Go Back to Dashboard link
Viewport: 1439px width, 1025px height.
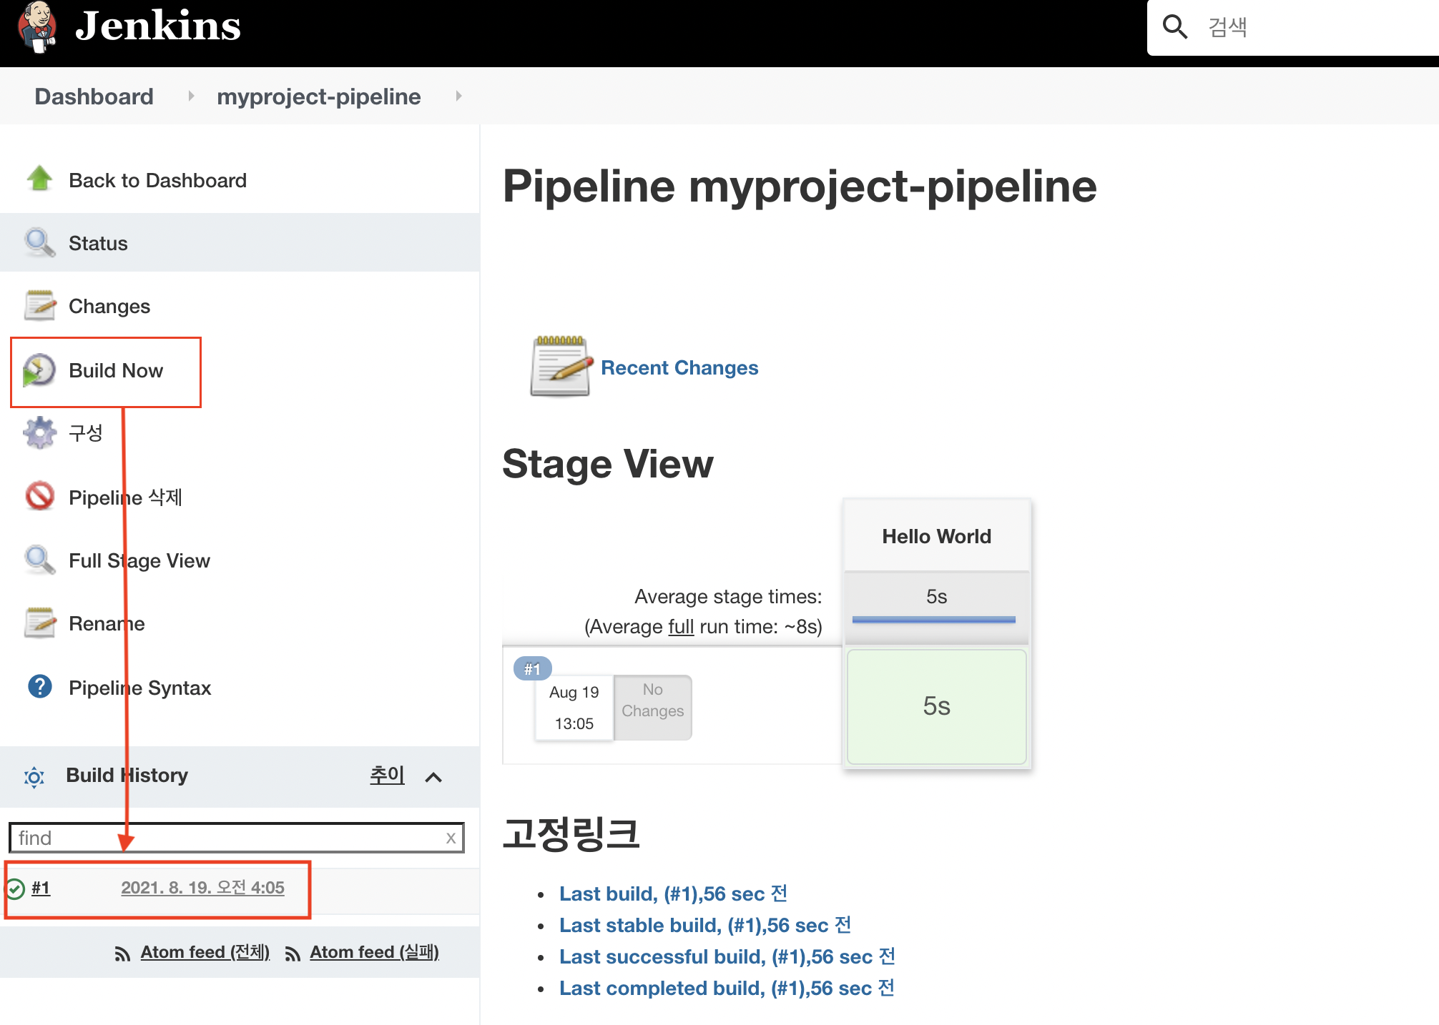click(157, 180)
